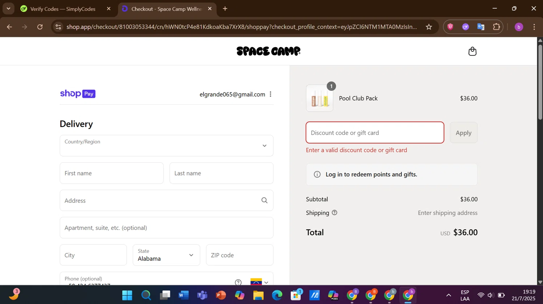Click the Apartment, suite, etc. field
Image resolution: width=543 pixels, height=304 pixels.
coord(167,228)
